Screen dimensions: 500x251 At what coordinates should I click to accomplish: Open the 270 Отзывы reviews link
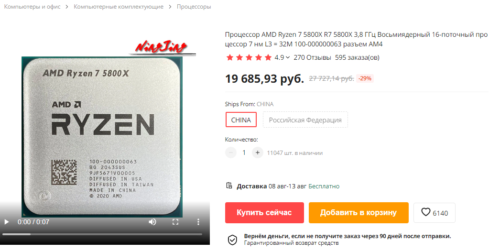tap(312, 58)
